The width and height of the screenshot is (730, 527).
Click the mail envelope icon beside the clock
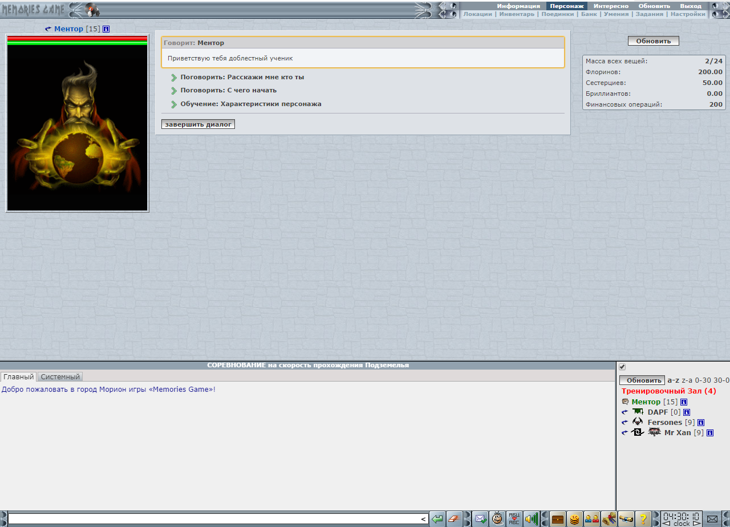pyautogui.click(x=712, y=519)
